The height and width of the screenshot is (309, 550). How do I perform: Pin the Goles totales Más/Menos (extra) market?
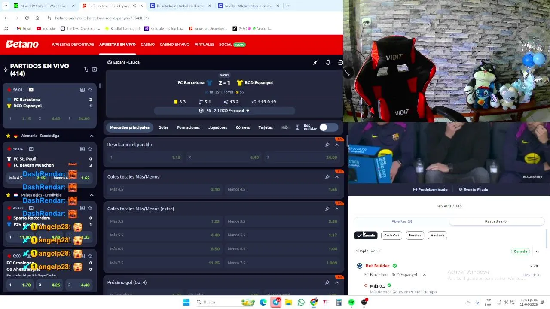327,209
